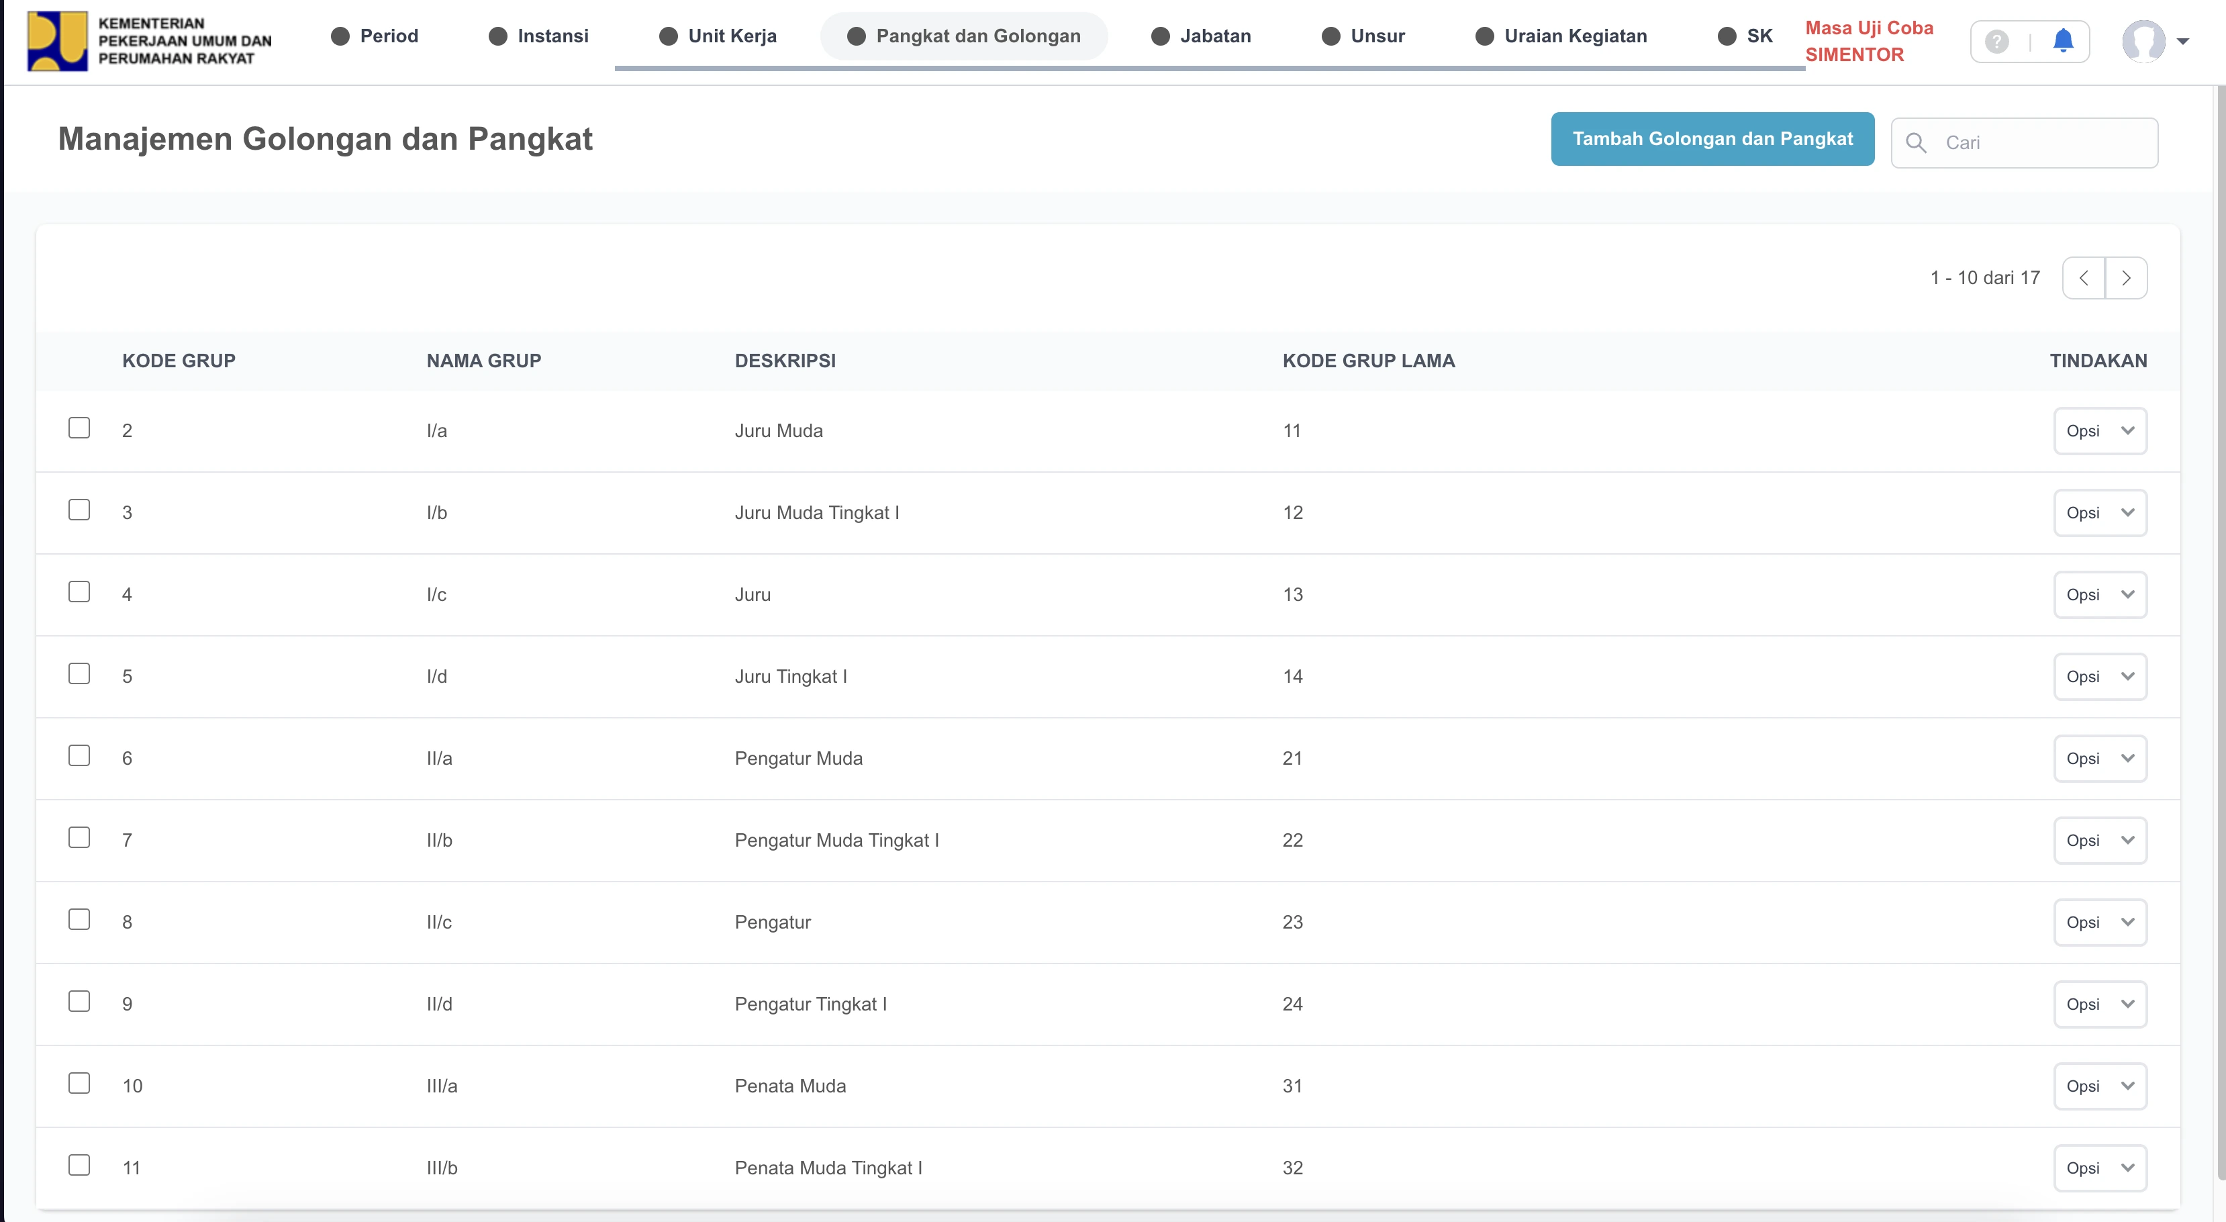Viewport: 2226px width, 1222px height.
Task: Click the search magnifier icon
Action: click(1916, 142)
